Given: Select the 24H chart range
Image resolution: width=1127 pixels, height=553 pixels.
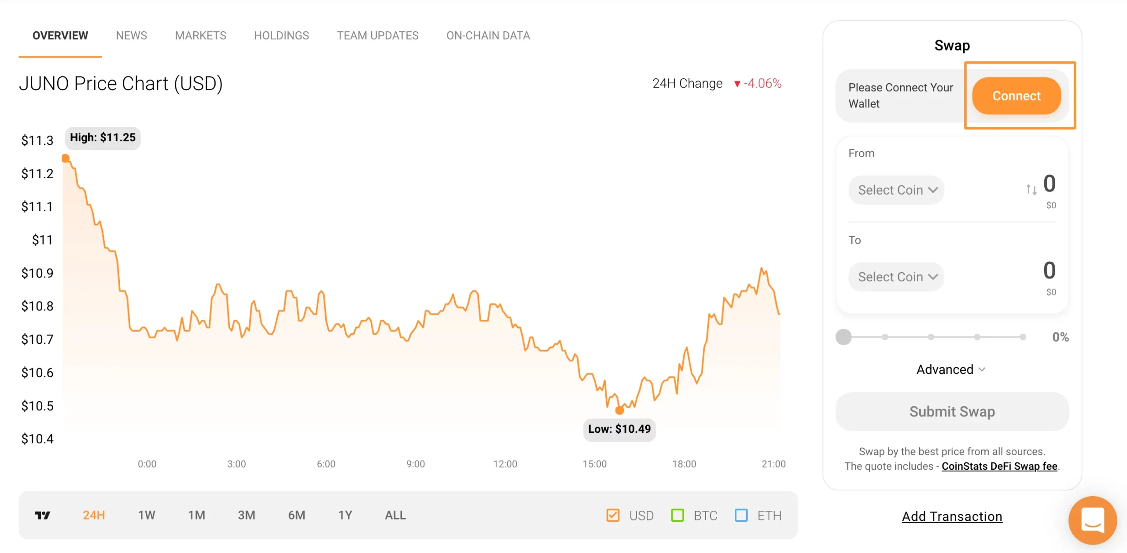Looking at the screenshot, I should (94, 515).
